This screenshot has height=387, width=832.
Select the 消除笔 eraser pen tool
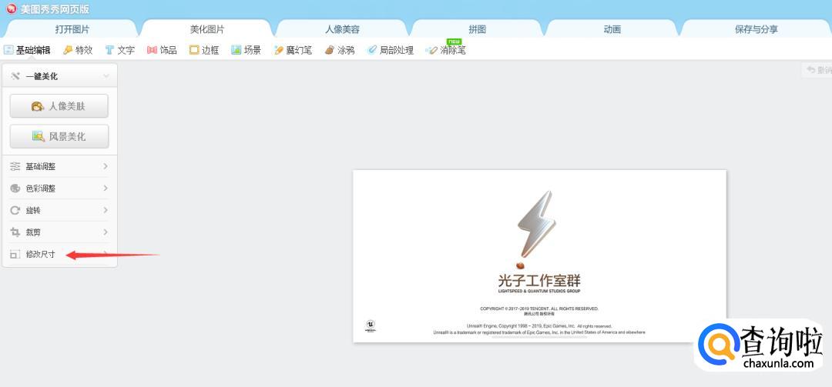tap(446, 50)
